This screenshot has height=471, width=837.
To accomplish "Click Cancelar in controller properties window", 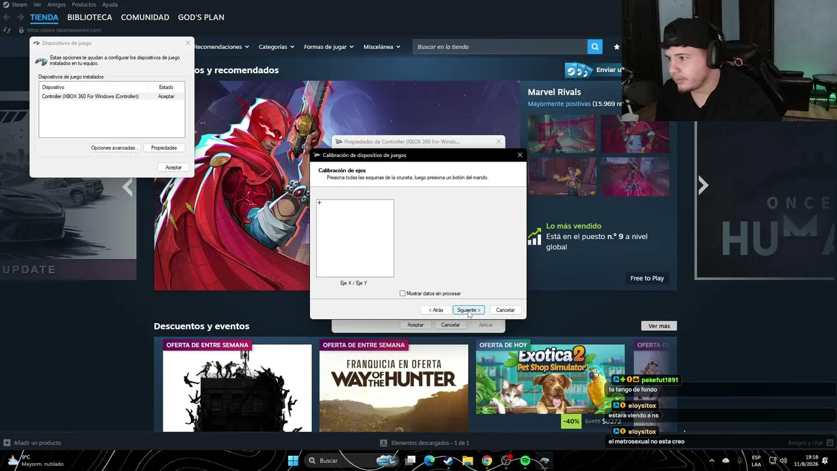I will [451, 325].
